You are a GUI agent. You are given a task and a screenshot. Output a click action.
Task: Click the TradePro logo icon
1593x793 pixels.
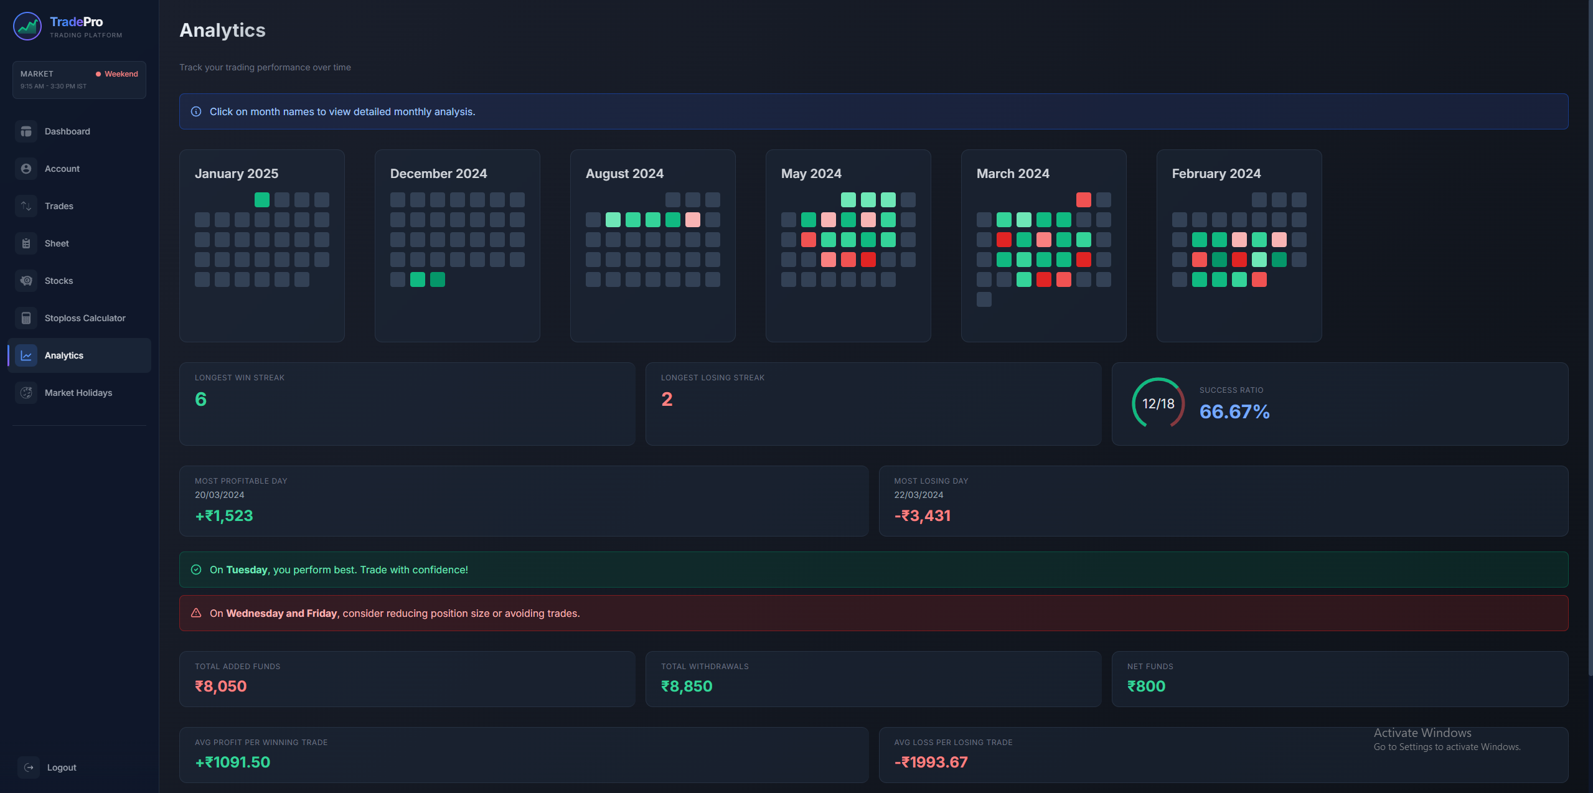pos(27,26)
